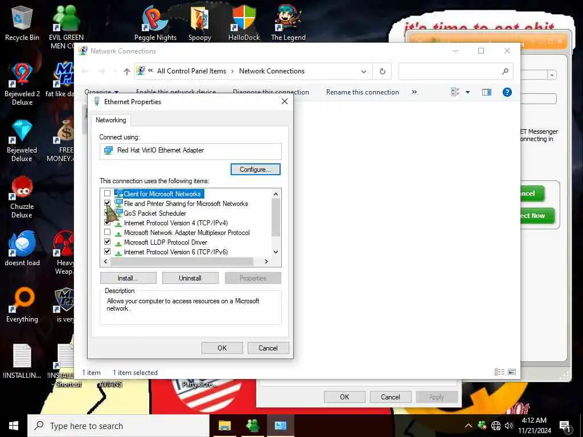
Task: Open the 'doesnt load' Thunderbird shortcut
Action: (22, 248)
